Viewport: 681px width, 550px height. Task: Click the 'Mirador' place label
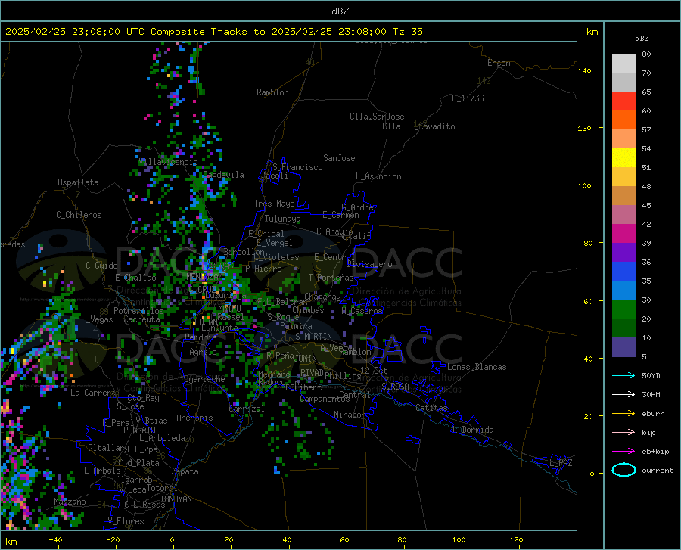(x=349, y=415)
